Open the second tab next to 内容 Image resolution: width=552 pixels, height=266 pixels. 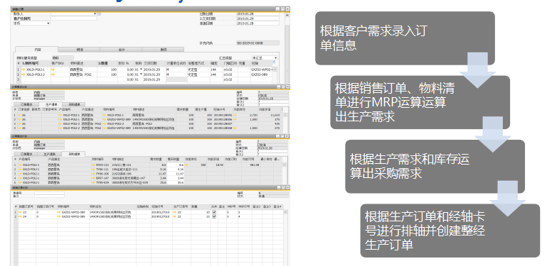tap(79, 50)
